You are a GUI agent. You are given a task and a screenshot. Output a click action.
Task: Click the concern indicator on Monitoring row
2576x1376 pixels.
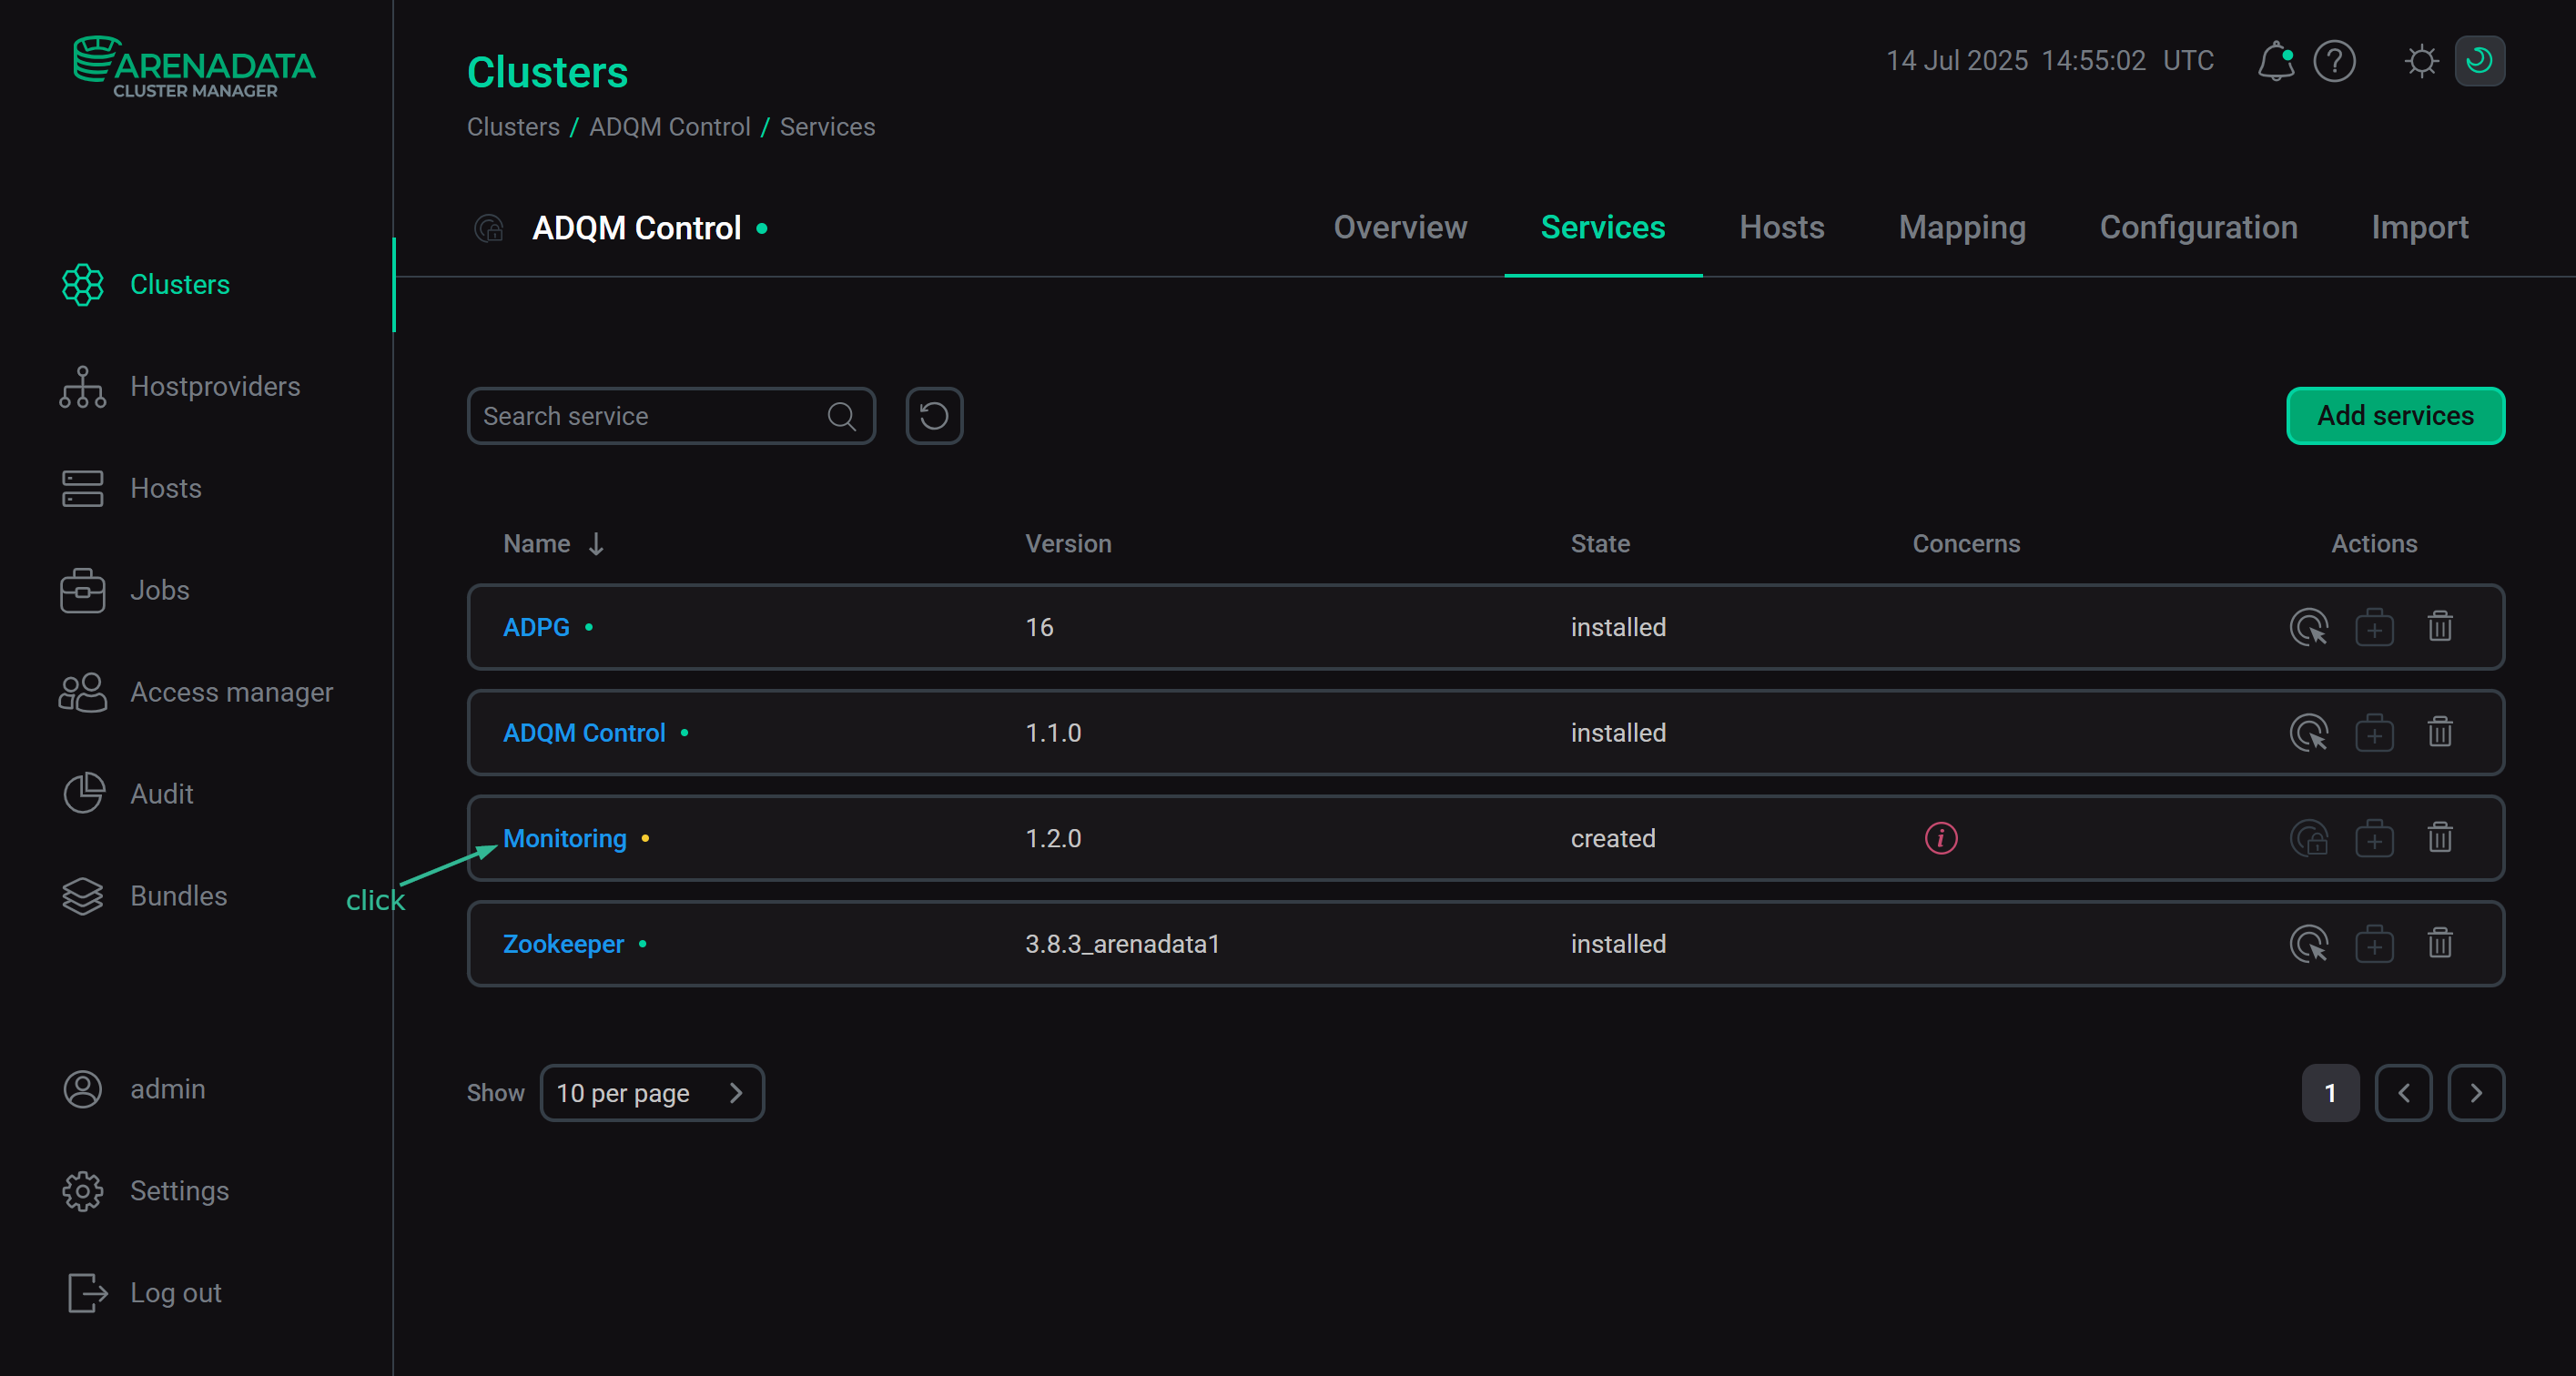coord(1939,838)
